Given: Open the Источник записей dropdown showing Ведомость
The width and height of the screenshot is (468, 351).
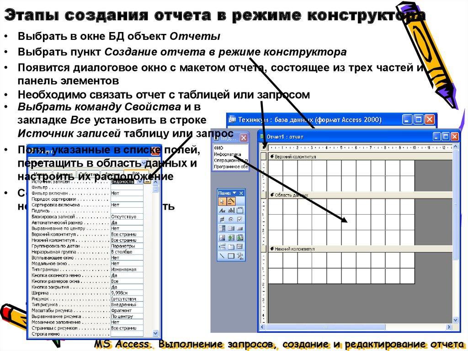Looking at the screenshot, I should tap(140, 182).
